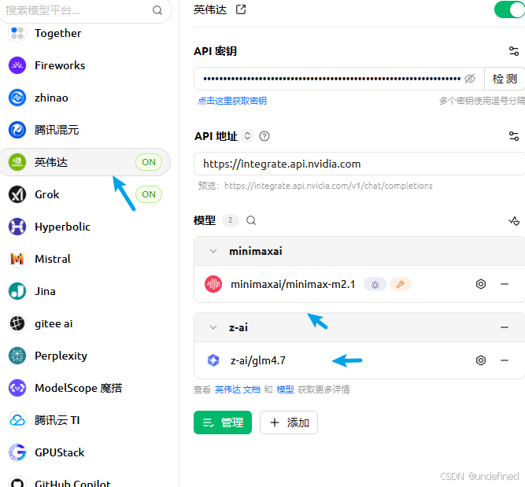Click the model health check icon in 模型 header

514,221
